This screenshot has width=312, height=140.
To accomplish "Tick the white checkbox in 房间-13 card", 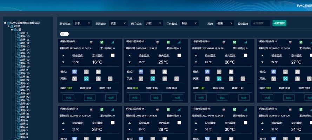I will point(113,122).
